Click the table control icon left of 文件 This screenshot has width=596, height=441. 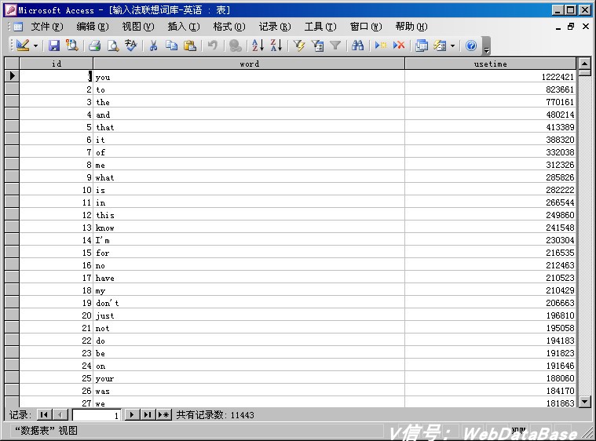tap(18, 27)
